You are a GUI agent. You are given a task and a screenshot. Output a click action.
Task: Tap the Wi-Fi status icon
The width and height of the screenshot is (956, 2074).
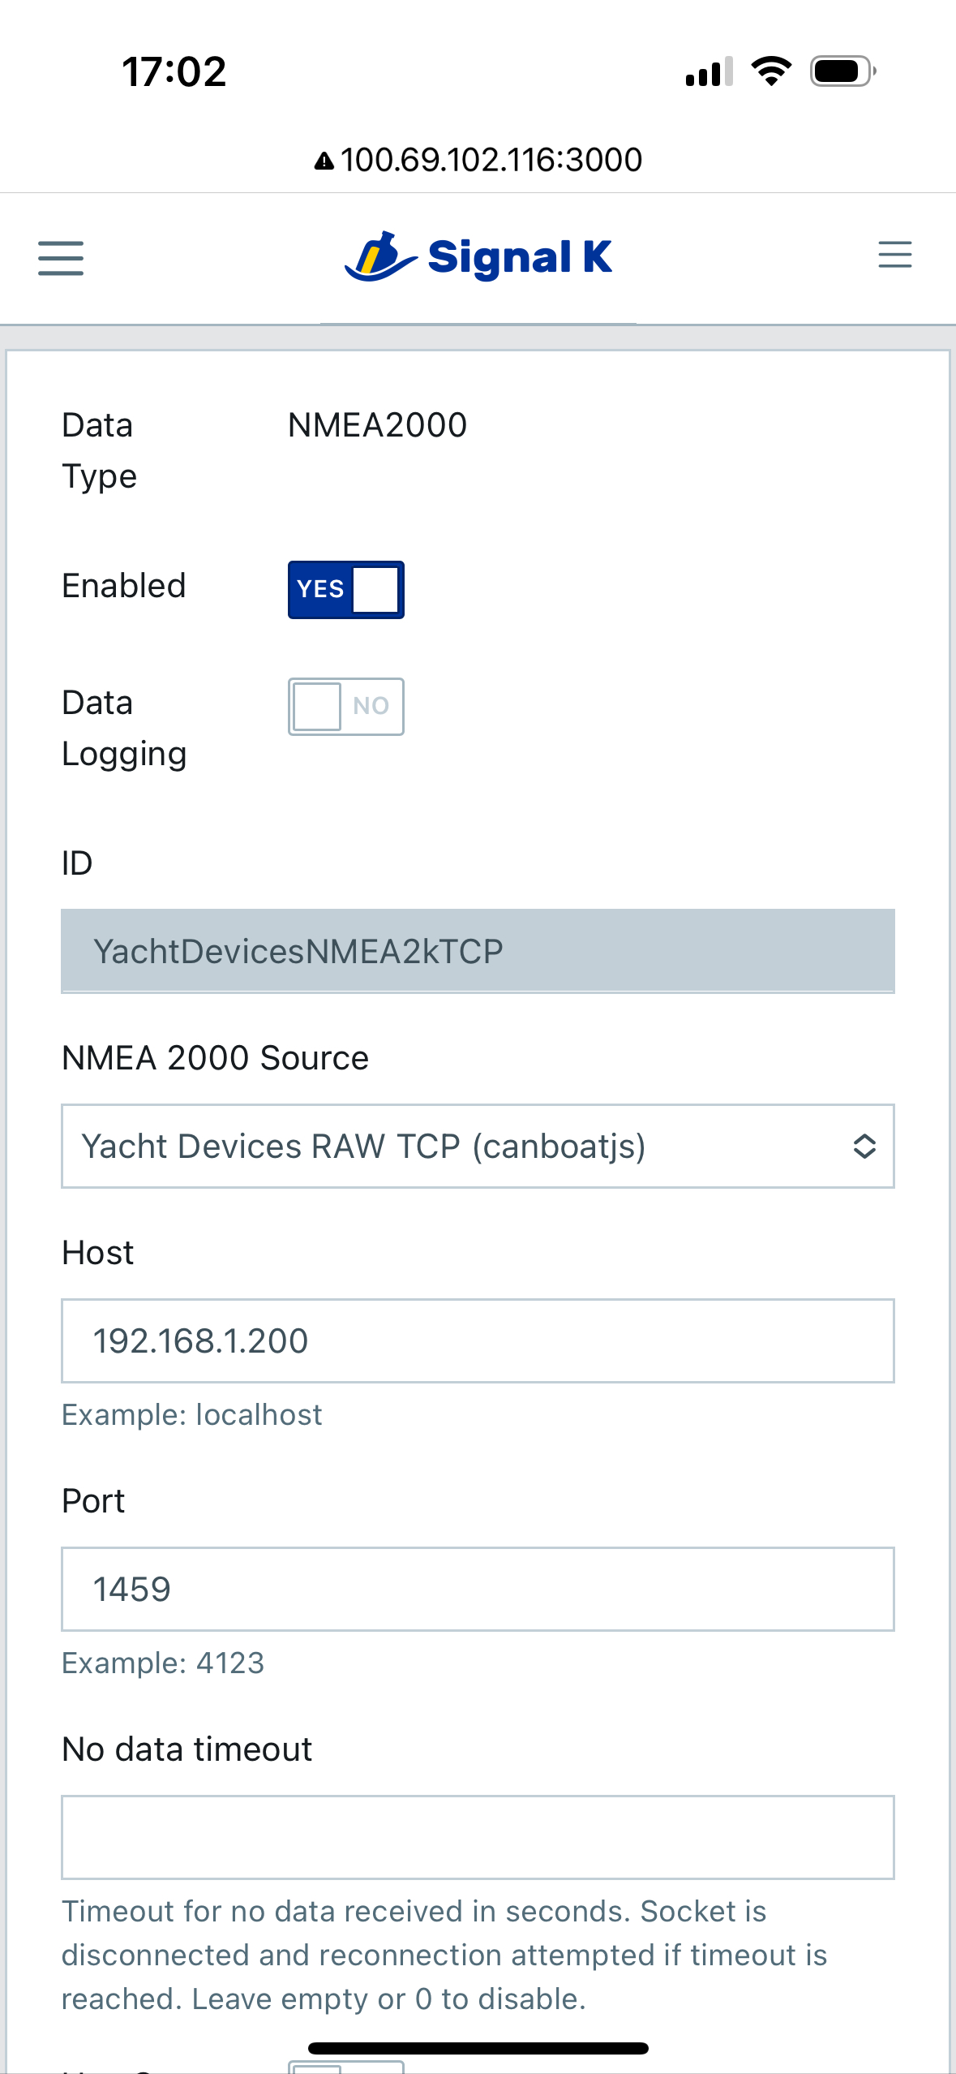click(771, 71)
